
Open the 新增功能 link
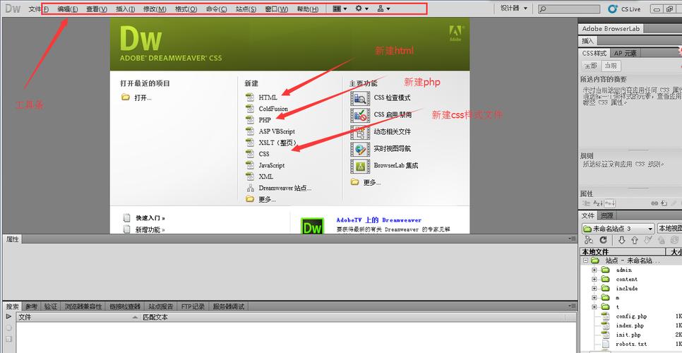[x=150, y=229]
